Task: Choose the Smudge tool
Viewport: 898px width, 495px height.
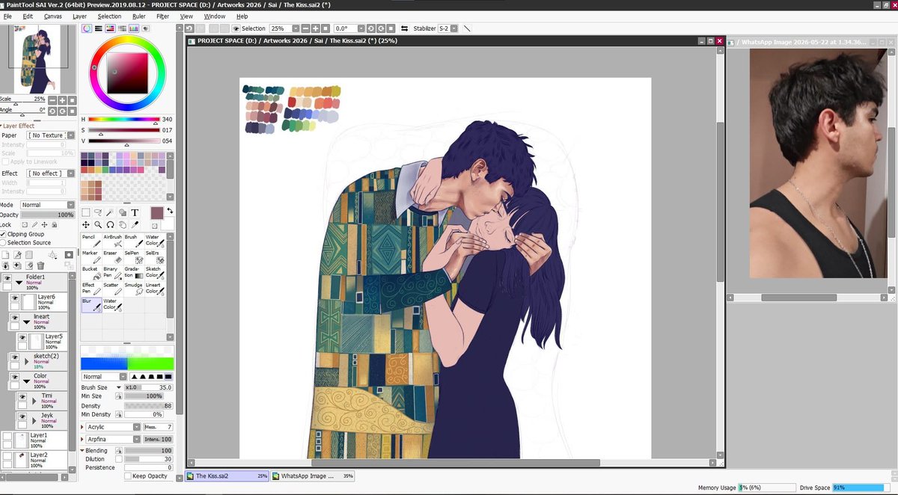Action: pos(133,288)
